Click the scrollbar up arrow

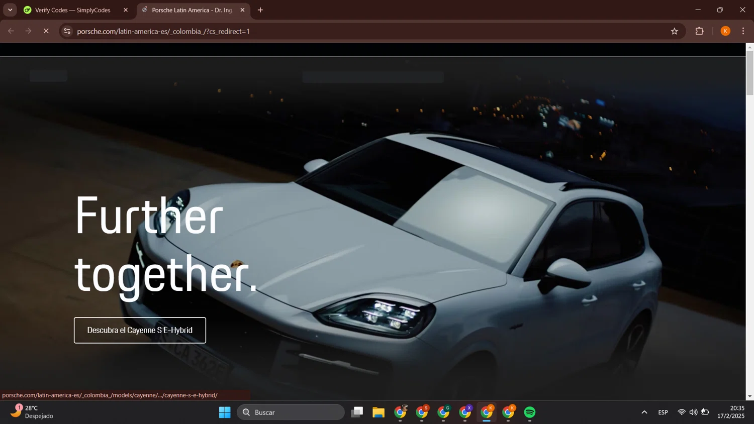click(749, 47)
